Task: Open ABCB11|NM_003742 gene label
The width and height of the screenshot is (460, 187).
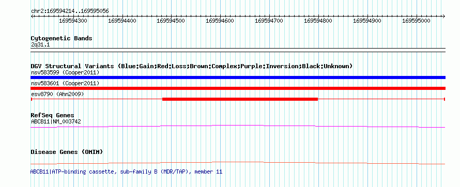Action: (56, 121)
